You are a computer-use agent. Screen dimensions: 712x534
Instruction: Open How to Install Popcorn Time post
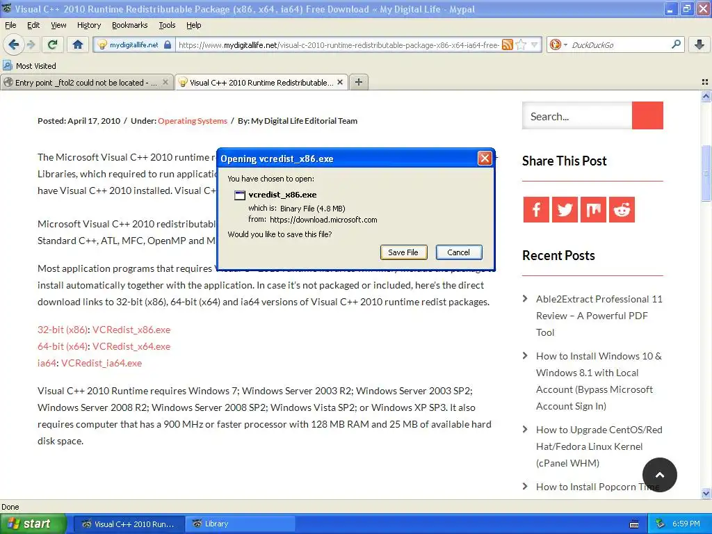(x=597, y=487)
